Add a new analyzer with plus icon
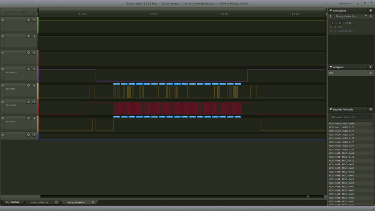375x211 pixels. coord(370,67)
